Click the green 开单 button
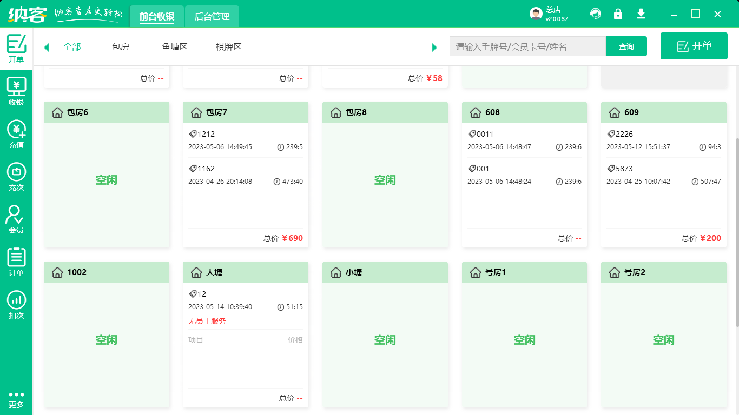Image resolution: width=739 pixels, height=415 pixels. pos(694,46)
